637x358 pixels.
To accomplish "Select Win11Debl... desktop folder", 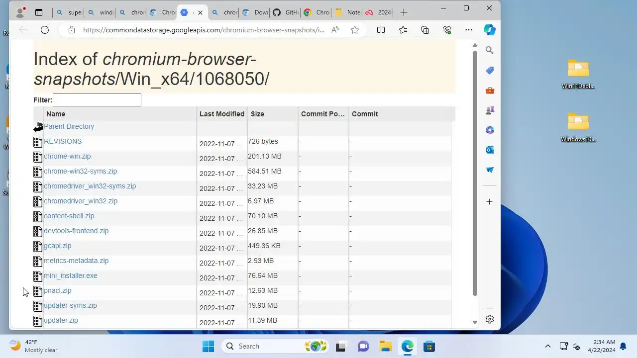I will 578,74.
